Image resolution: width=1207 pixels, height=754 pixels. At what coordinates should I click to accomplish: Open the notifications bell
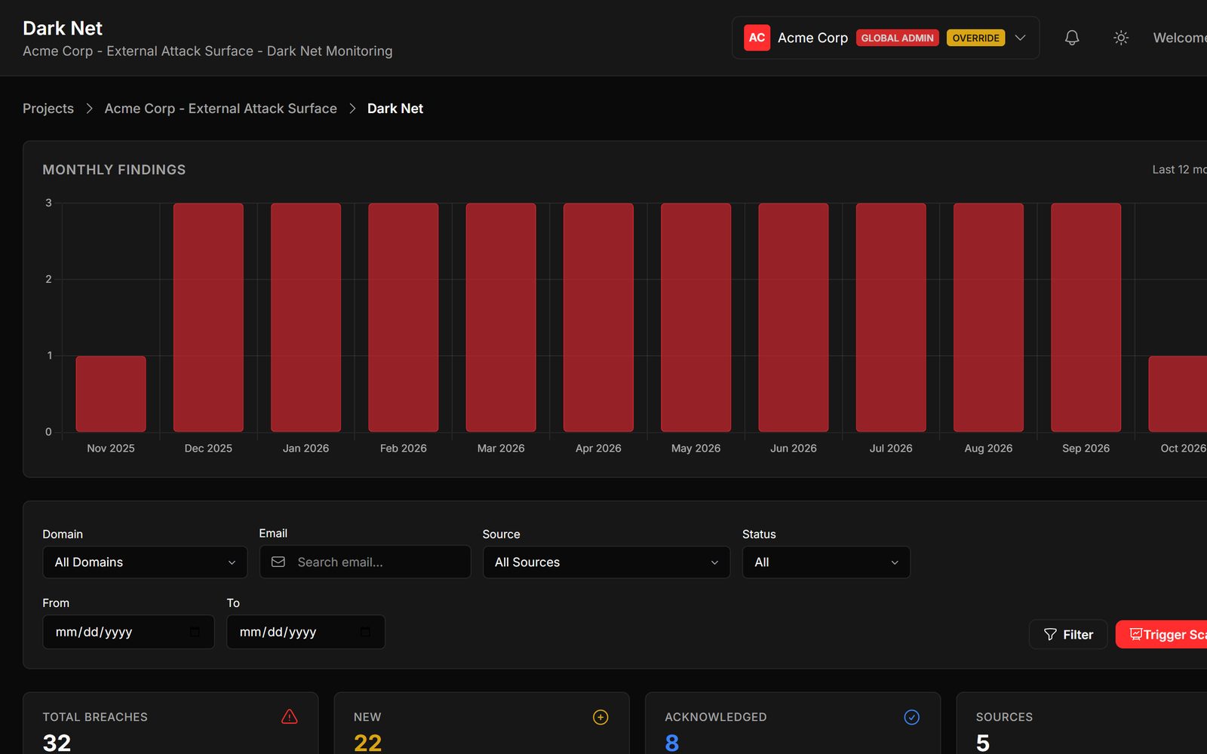(x=1072, y=38)
